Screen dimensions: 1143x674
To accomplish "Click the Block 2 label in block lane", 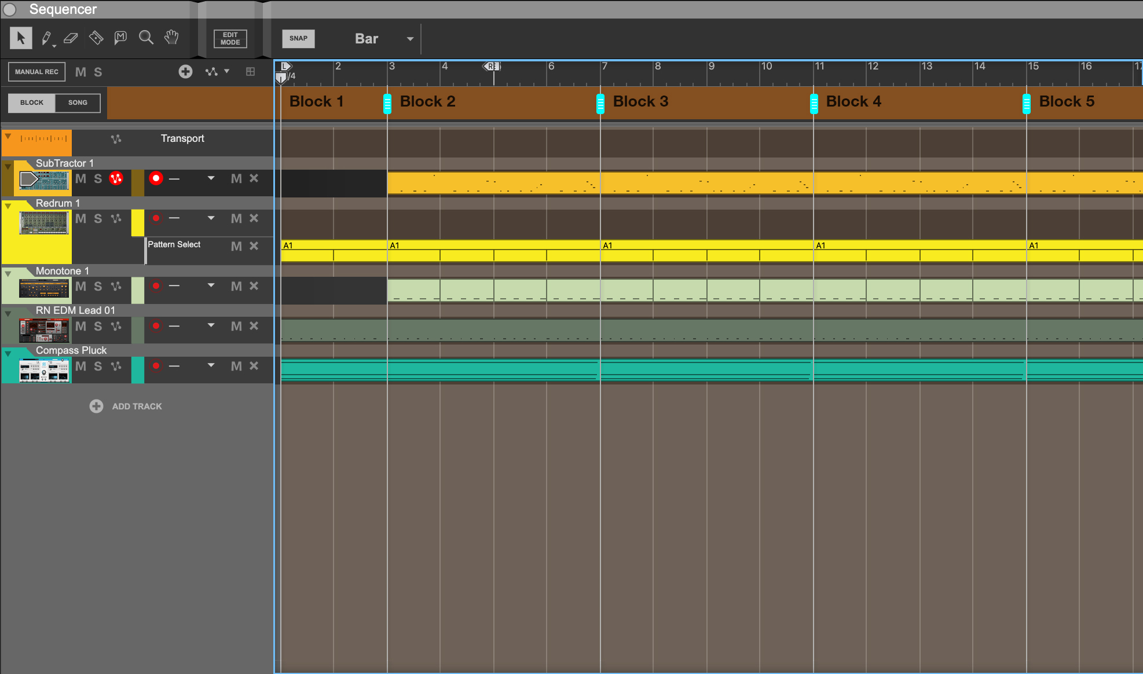I will tap(427, 101).
